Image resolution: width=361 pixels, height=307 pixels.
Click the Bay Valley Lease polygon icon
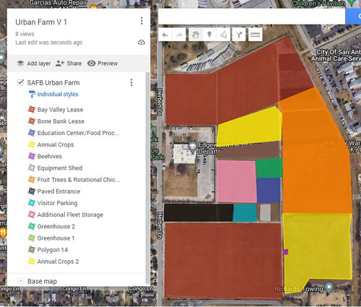point(32,109)
